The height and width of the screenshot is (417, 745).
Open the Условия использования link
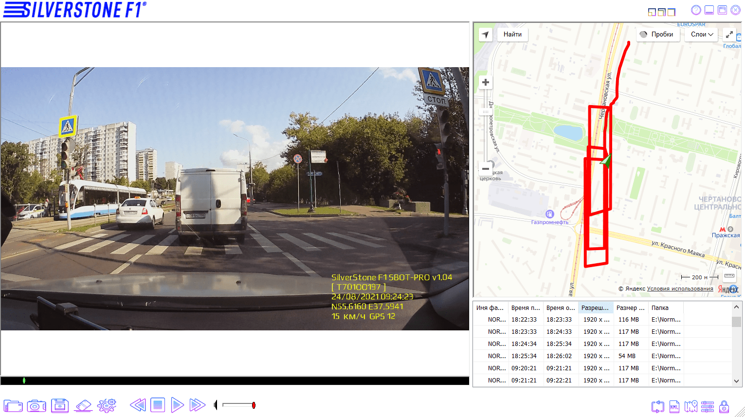680,289
